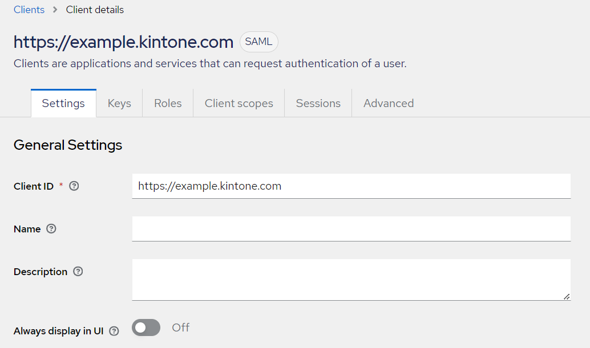The width and height of the screenshot is (590, 348).
Task: Open help for Always display in UI
Action: pos(114,331)
